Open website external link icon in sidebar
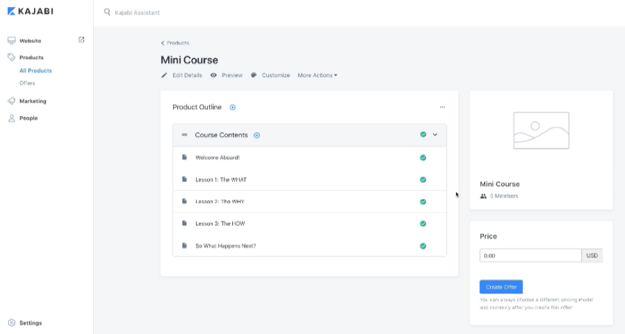This screenshot has height=334, width=625. tap(81, 40)
